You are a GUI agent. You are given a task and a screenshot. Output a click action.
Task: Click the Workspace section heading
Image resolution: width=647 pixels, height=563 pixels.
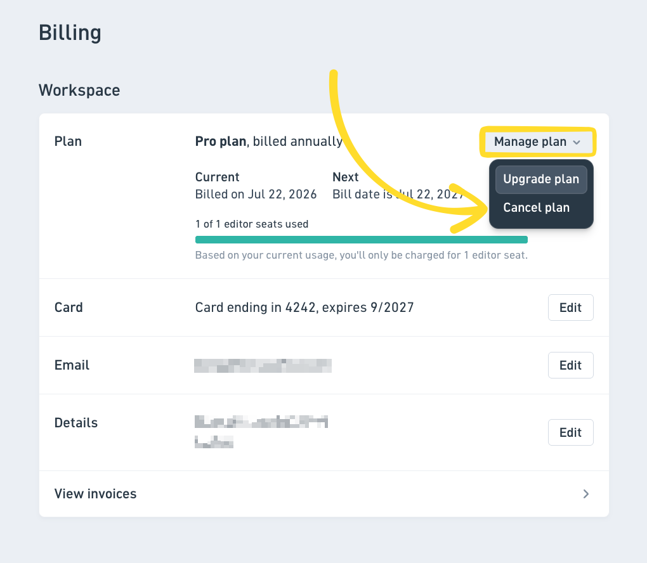point(79,90)
